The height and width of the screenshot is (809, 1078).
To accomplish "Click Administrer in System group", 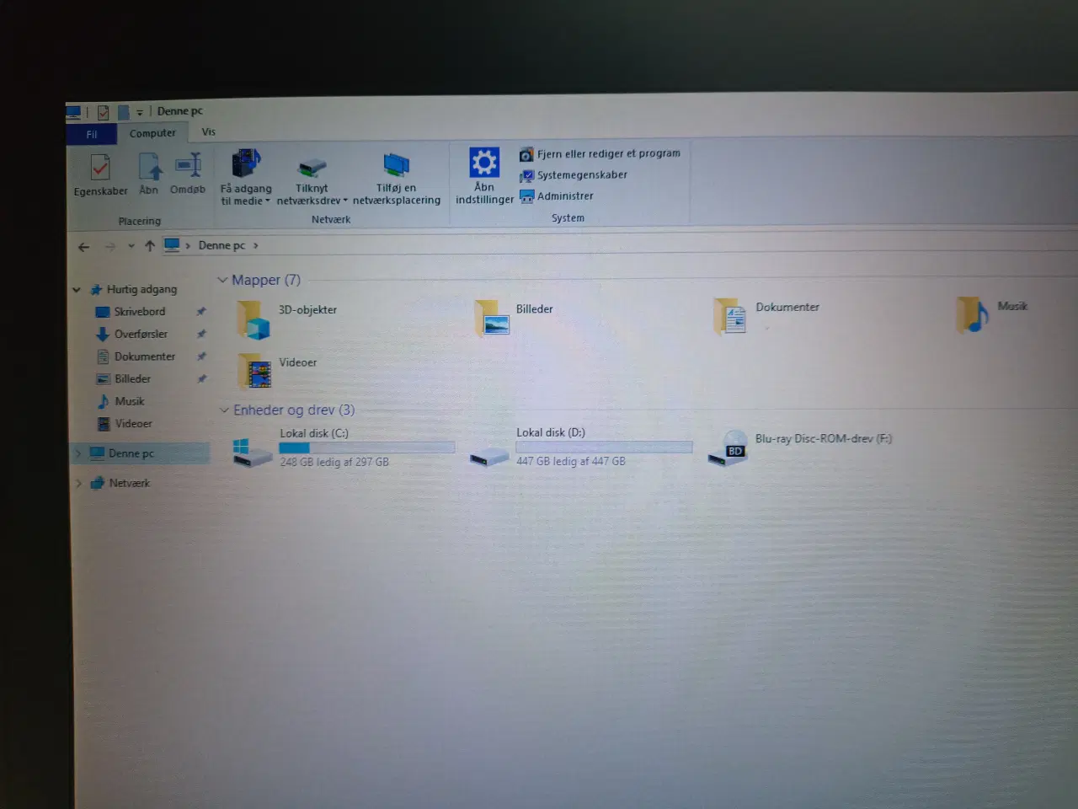I will pos(557,196).
